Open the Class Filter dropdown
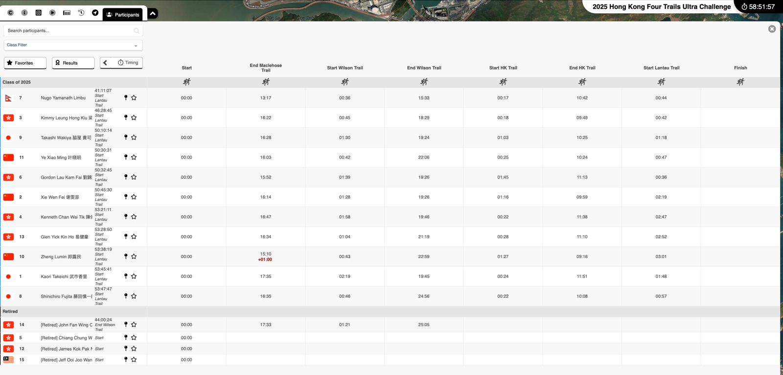Image resolution: width=783 pixels, height=375 pixels. tap(73, 45)
